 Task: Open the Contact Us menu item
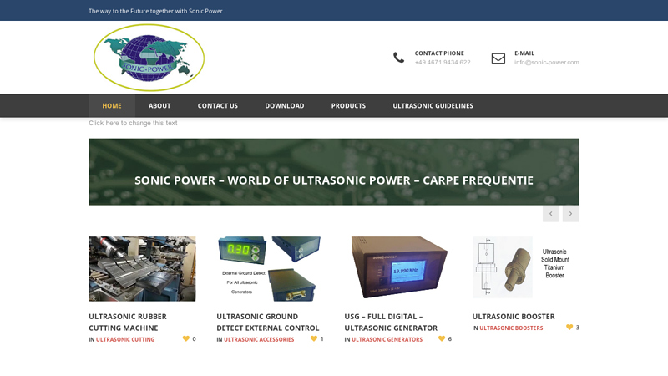point(218,106)
